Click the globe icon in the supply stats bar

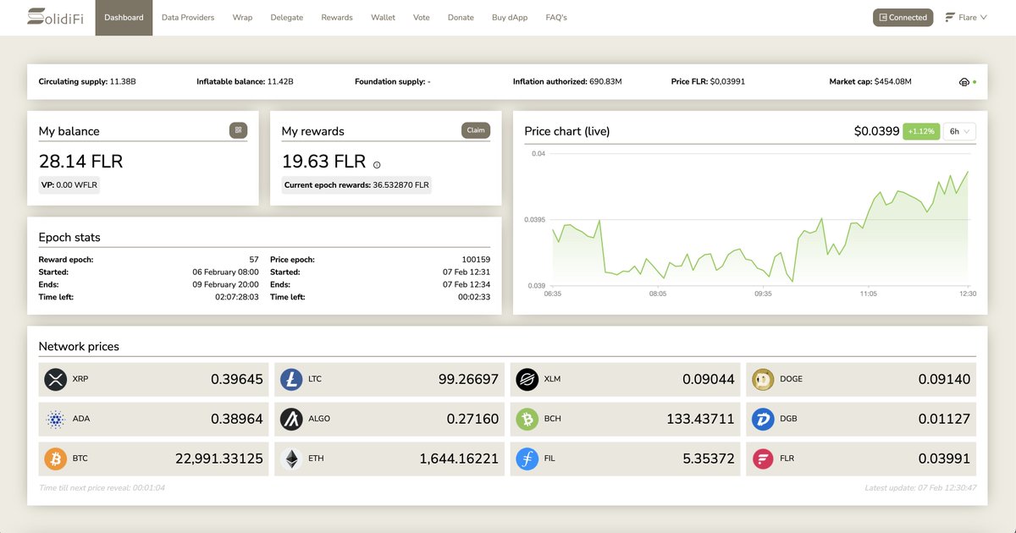click(964, 81)
